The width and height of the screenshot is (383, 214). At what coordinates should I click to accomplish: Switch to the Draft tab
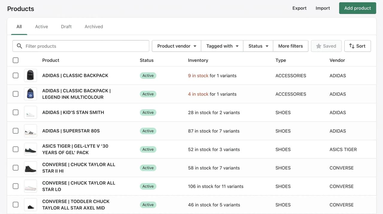[x=66, y=27]
